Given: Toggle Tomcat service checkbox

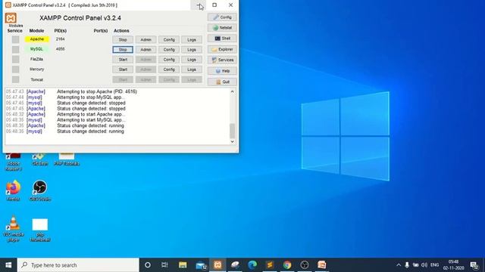Looking at the screenshot, I should click(x=15, y=79).
